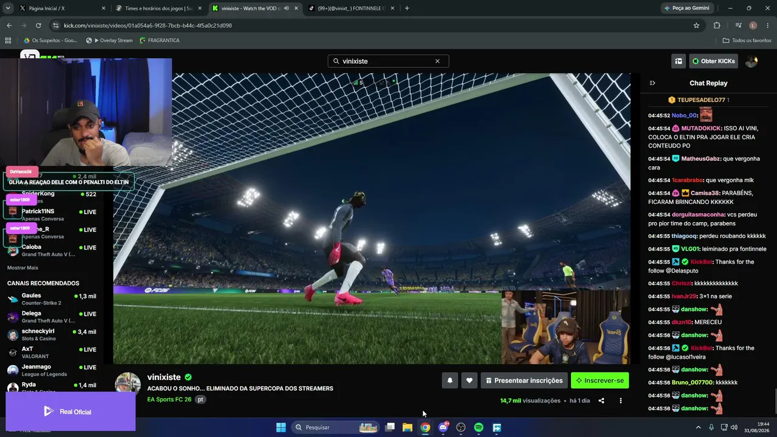Open File Explorer from the taskbar
Image resolution: width=777 pixels, height=437 pixels.
[x=407, y=427]
